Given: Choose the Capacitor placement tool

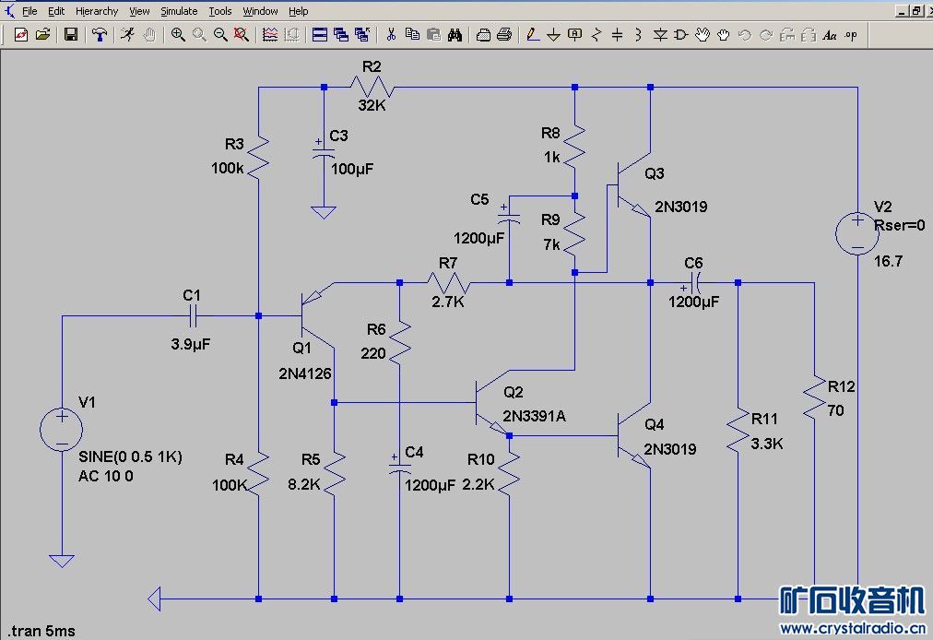Looking at the screenshot, I should point(617,35).
